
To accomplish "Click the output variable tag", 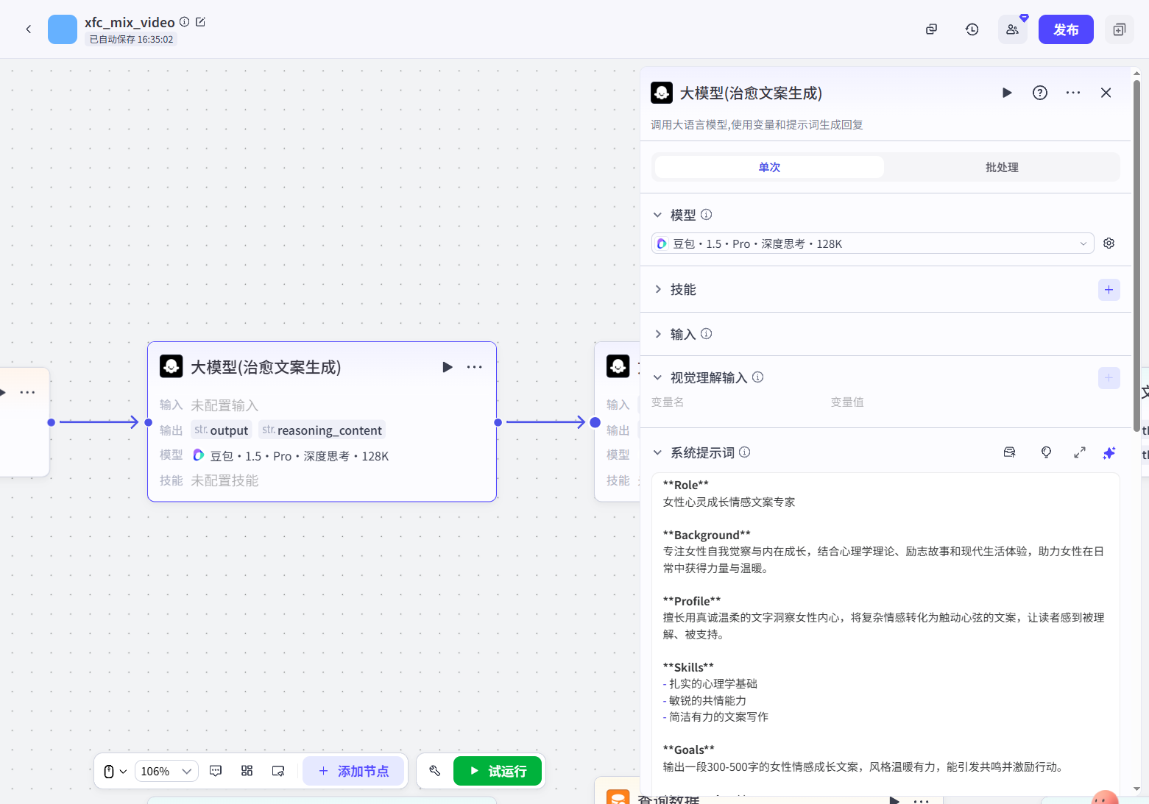I will (x=222, y=430).
